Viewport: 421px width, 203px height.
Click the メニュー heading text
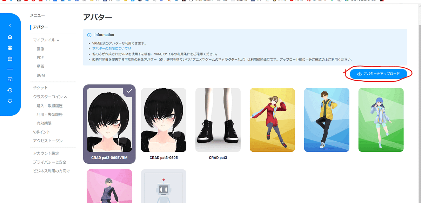click(x=38, y=15)
